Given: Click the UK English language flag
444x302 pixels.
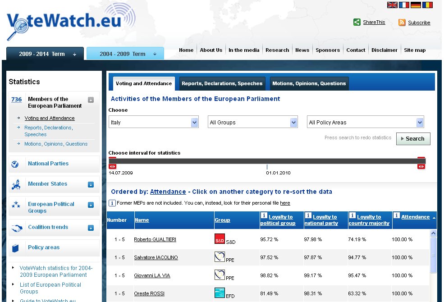Looking at the screenshot, I should coord(392,5).
